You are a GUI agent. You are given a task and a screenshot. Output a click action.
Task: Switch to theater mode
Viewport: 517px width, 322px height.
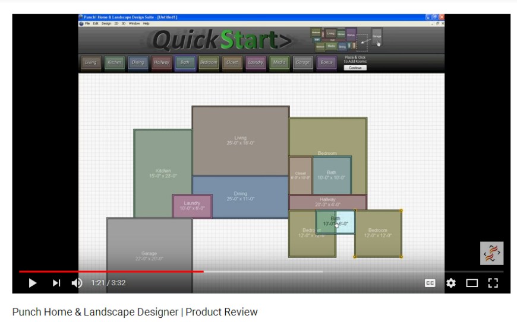tap(472, 283)
